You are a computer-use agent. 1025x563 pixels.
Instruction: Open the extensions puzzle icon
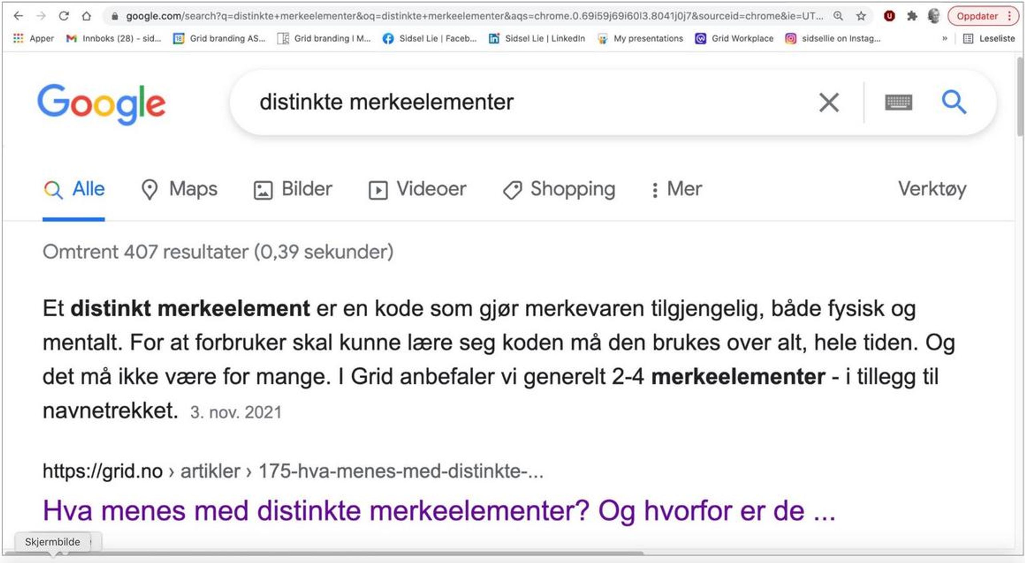pos(912,16)
